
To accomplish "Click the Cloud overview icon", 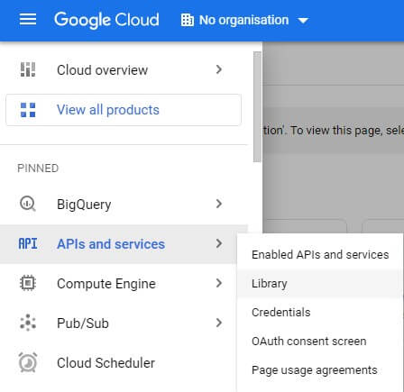I will click(28, 69).
